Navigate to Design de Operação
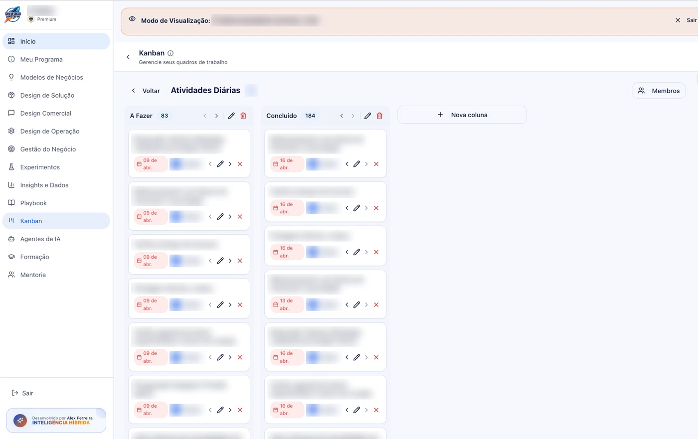Image resolution: width=698 pixels, height=439 pixels. click(56, 131)
